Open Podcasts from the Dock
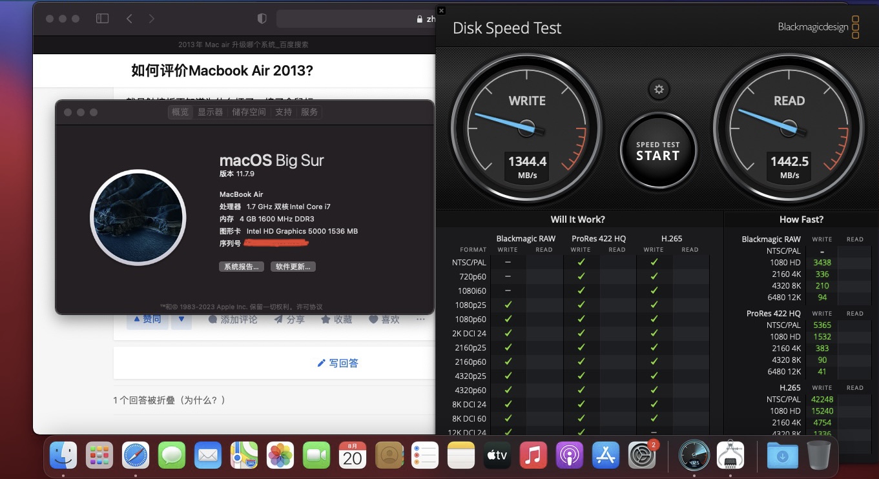 570,456
